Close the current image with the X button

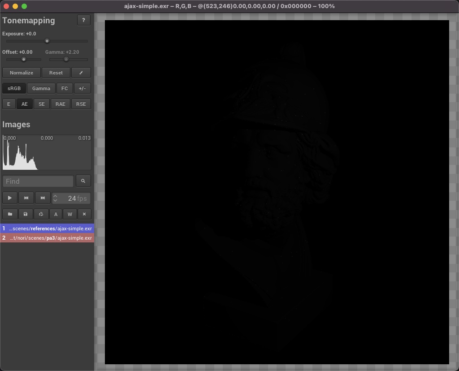click(84, 214)
